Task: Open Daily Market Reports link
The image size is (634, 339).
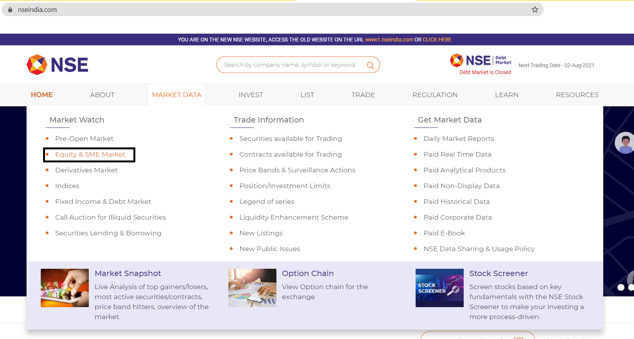Action: click(x=459, y=139)
